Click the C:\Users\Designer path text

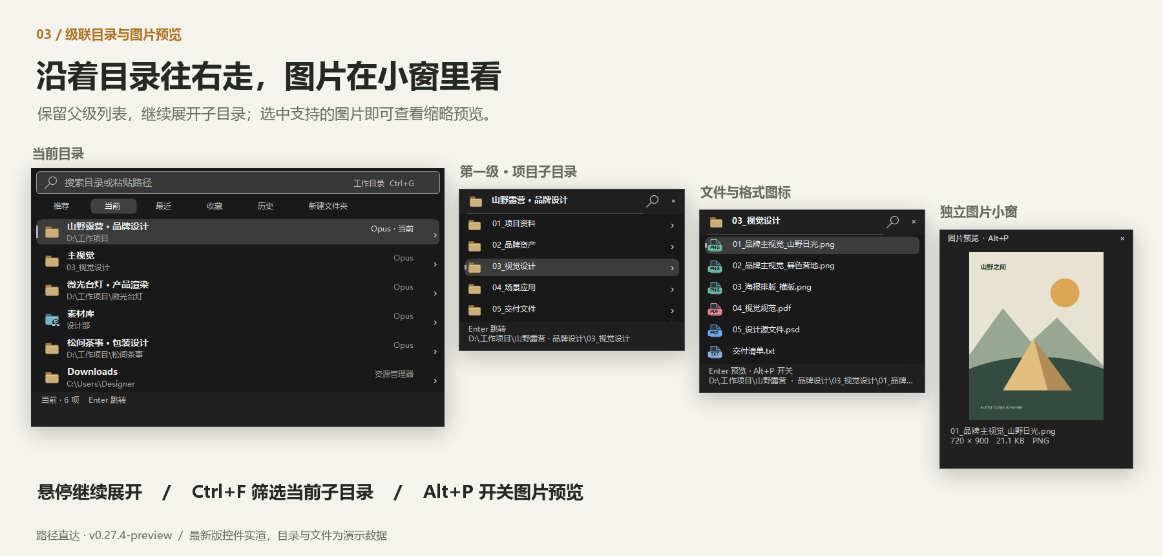click(101, 384)
